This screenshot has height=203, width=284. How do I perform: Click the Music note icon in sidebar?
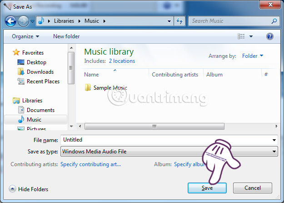click(x=21, y=119)
